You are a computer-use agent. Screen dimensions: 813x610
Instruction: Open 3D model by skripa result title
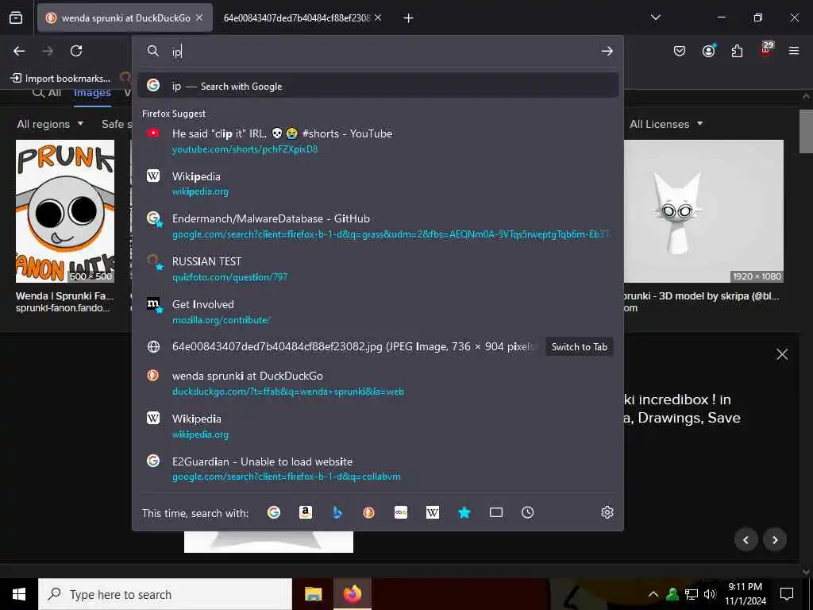(x=701, y=295)
